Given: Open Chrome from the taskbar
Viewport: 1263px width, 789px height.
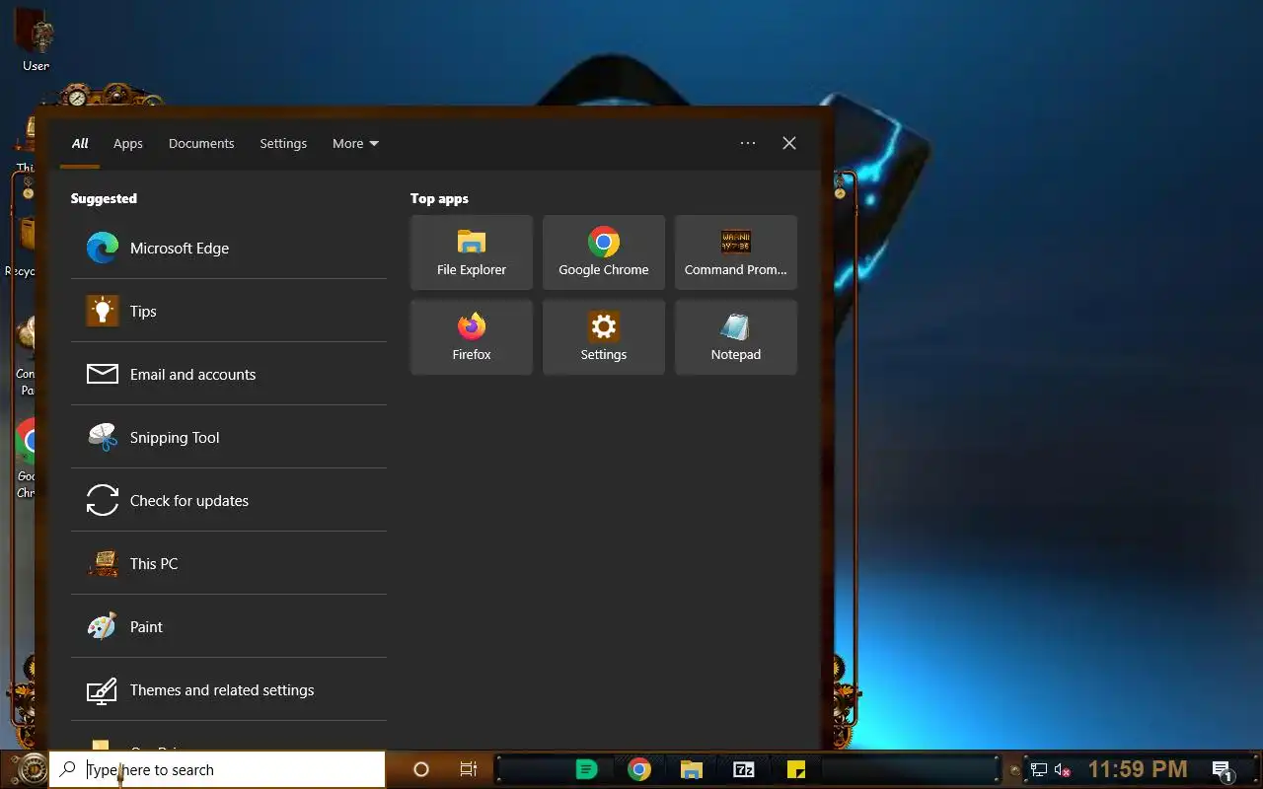Looking at the screenshot, I should (x=639, y=769).
